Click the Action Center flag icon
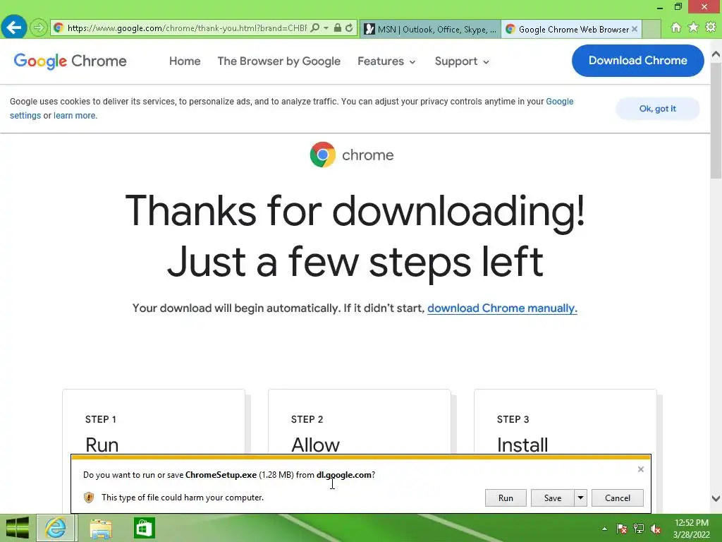This screenshot has height=542, width=722. tap(621, 529)
